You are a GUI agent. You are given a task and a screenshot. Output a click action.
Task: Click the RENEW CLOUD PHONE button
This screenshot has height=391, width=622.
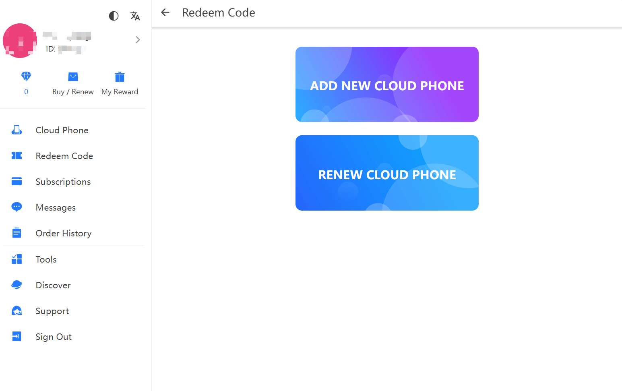click(x=387, y=173)
